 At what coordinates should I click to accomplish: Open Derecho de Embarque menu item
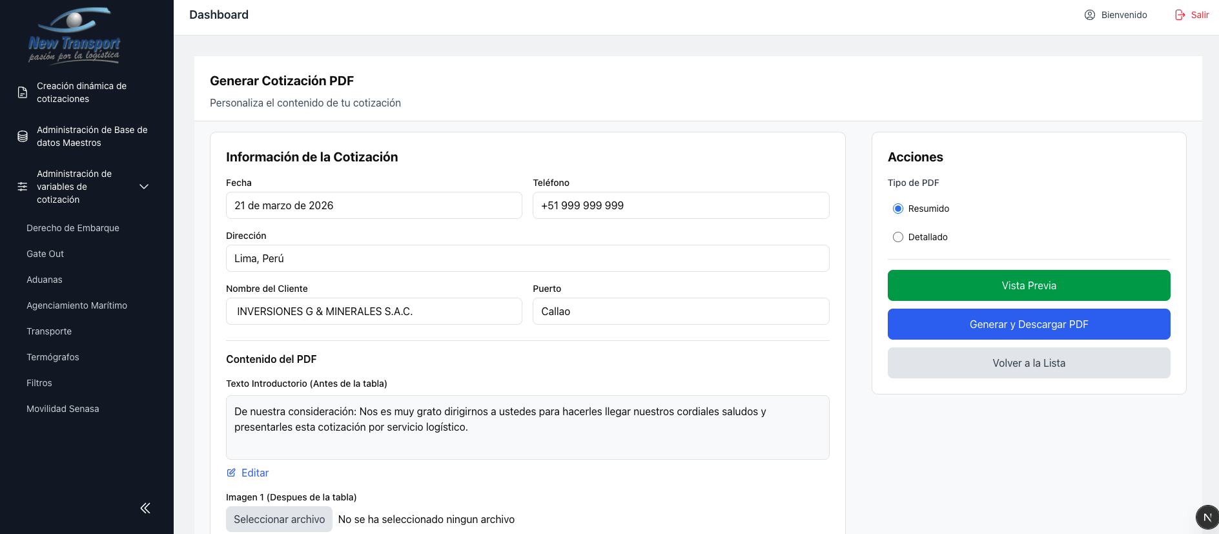[73, 228]
